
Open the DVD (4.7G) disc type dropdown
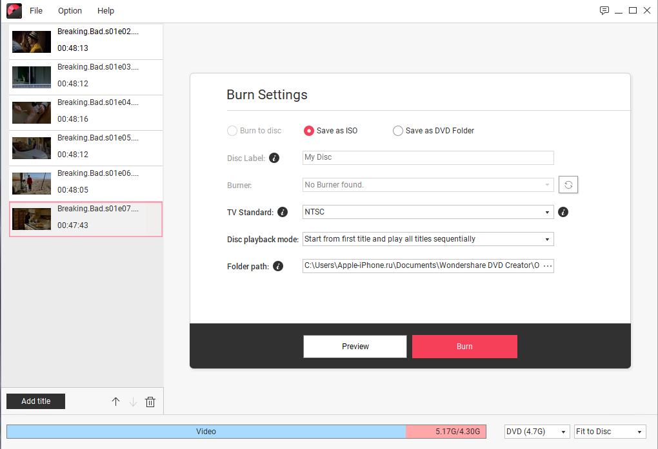[x=537, y=432]
